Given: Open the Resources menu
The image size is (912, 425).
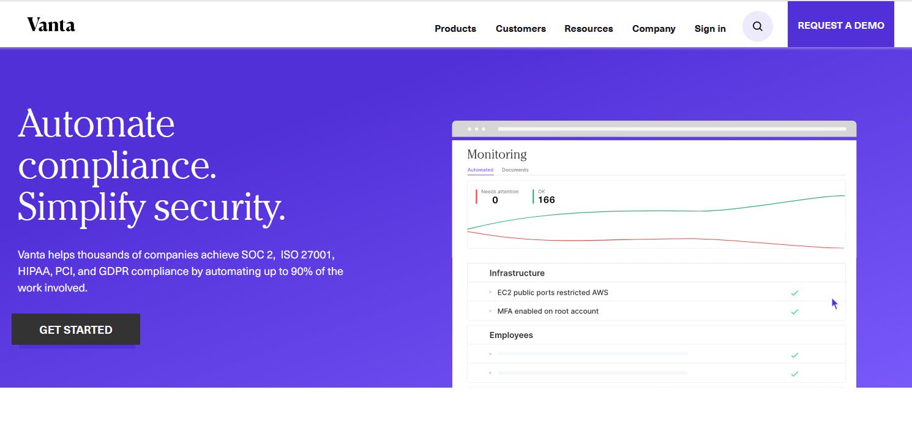Looking at the screenshot, I should click(x=589, y=29).
